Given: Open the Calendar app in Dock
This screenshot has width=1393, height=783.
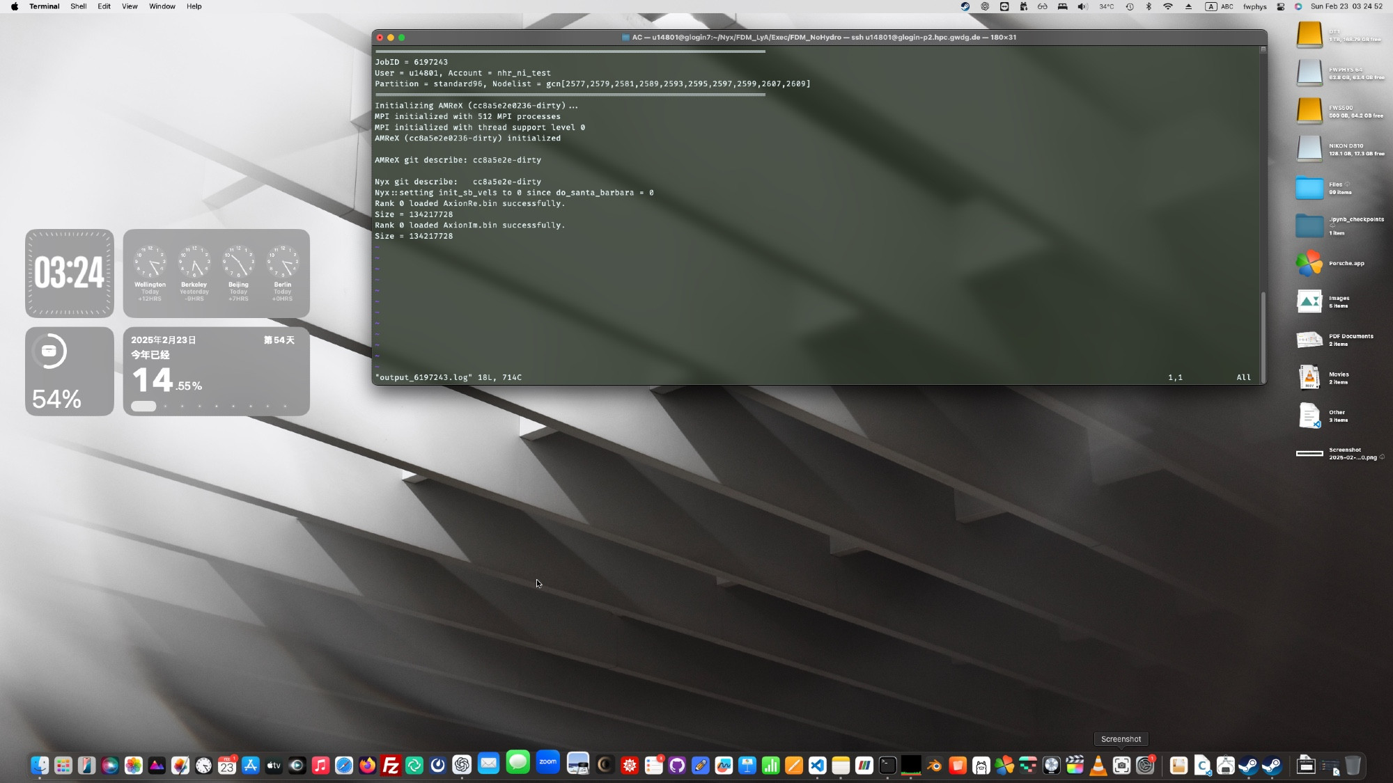Looking at the screenshot, I should pyautogui.click(x=227, y=766).
